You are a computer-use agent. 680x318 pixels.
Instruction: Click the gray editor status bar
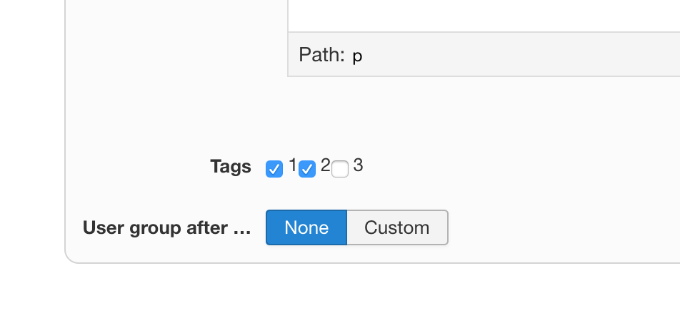tap(514, 55)
